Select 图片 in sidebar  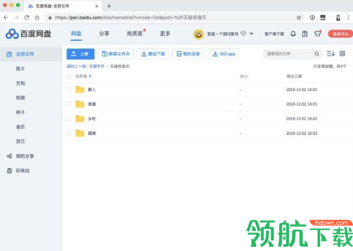[20, 69]
